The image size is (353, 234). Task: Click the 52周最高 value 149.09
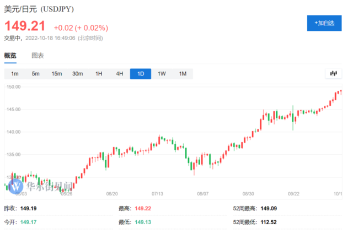click(269, 208)
